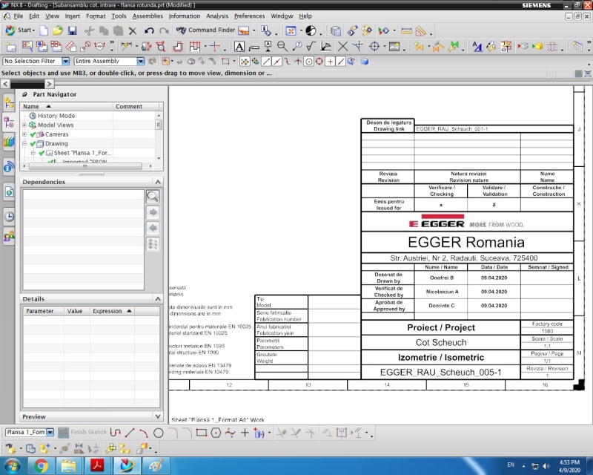The image size is (593, 475).
Task: Select the Profile sketch tool
Action: (116, 433)
